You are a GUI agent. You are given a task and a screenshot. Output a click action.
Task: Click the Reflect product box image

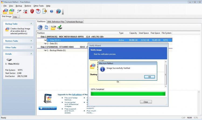pyautogui.click(x=48, y=98)
